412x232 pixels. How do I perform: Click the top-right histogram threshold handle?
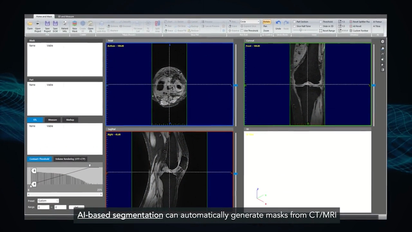coord(90,165)
